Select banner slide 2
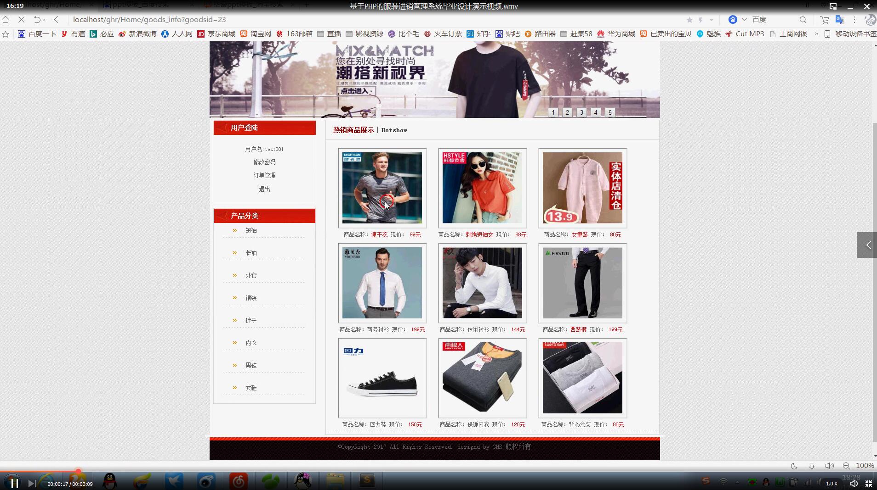Viewport: 877px width, 490px height. coord(568,112)
